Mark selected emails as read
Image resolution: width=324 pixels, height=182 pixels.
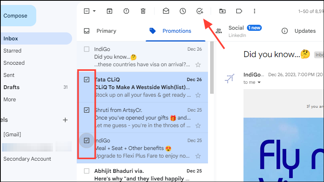click(x=166, y=11)
